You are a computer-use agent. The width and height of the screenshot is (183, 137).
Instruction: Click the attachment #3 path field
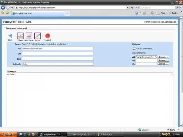point(146,64)
